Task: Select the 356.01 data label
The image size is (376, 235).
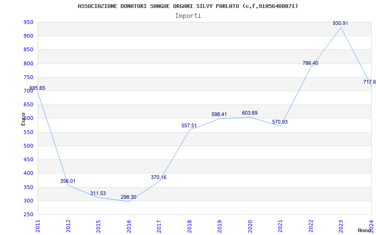Action: (68, 181)
